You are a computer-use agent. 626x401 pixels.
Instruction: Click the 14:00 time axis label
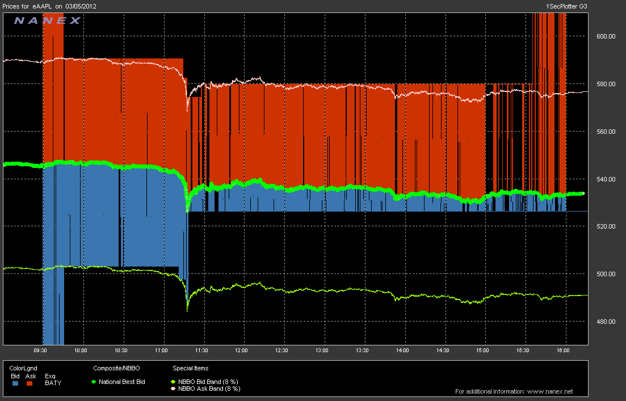click(x=402, y=351)
